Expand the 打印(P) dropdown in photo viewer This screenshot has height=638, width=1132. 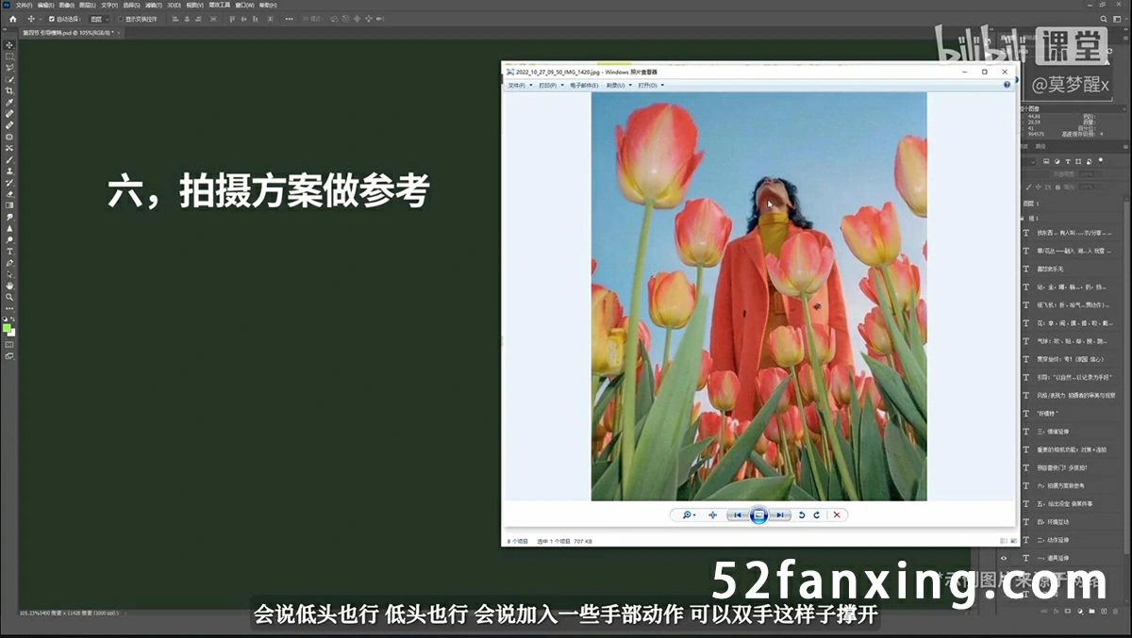(551, 85)
